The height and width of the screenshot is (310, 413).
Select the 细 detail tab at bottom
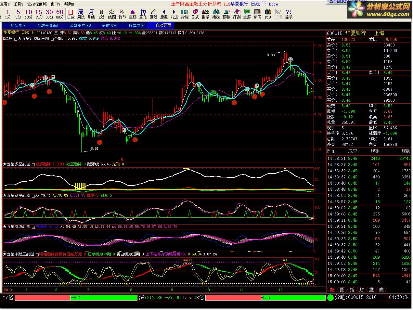(332, 290)
